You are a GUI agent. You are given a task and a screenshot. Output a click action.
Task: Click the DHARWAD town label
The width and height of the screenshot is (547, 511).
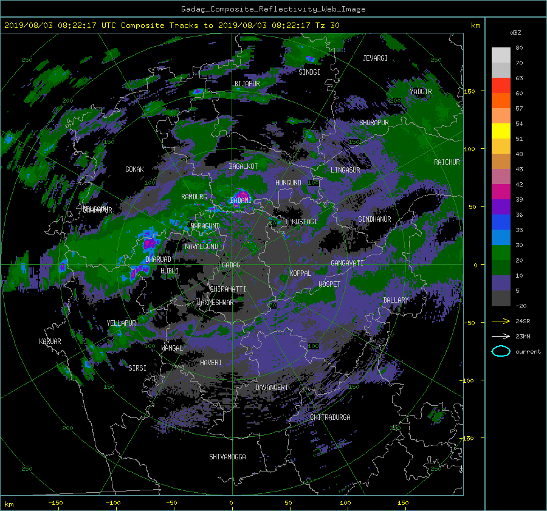tap(159, 259)
